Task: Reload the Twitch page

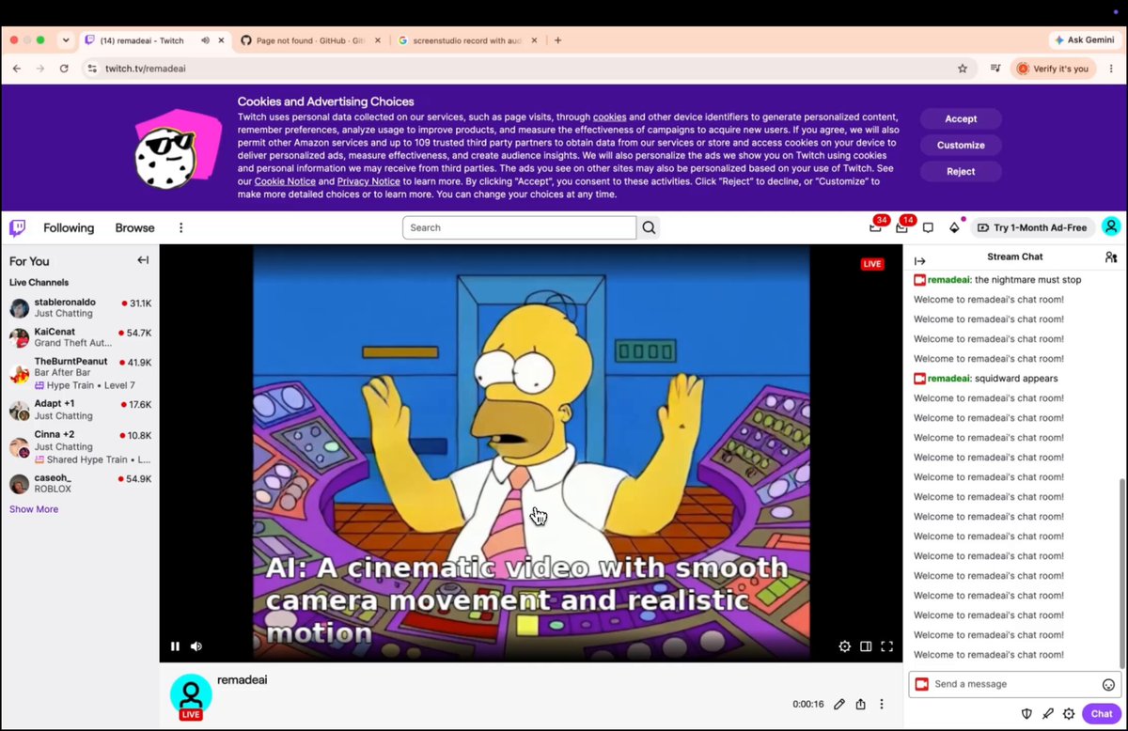Action: pyautogui.click(x=64, y=69)
